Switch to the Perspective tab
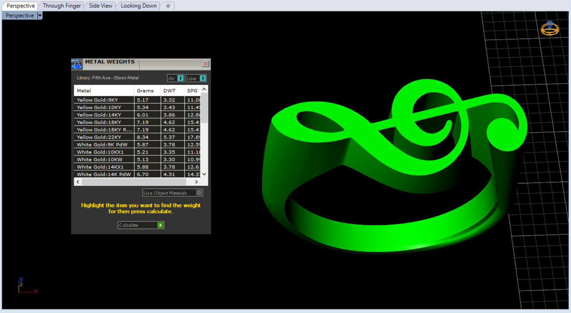Viewport: 571px width, 313px height. point(20,6)
